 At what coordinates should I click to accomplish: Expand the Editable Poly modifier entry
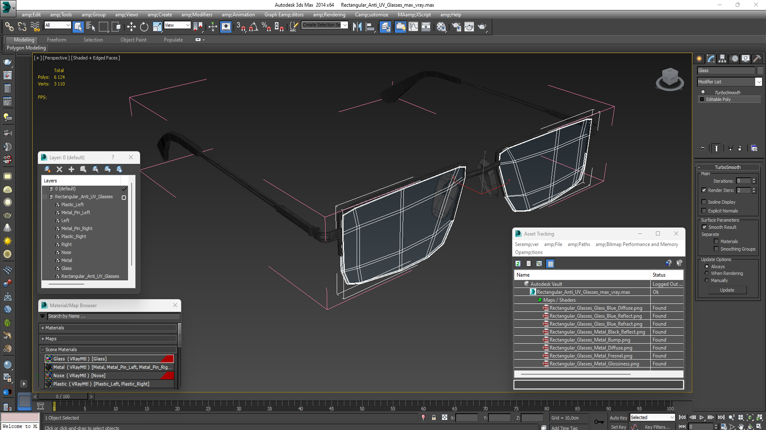coord(702,99)
